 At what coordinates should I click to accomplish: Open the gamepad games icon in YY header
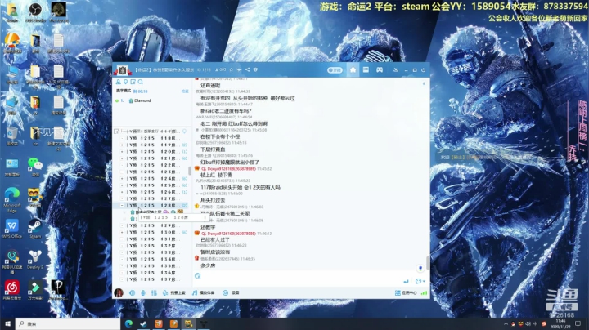(x=380, y=69)
